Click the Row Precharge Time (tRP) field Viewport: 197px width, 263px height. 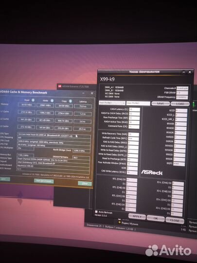[134, 118]
